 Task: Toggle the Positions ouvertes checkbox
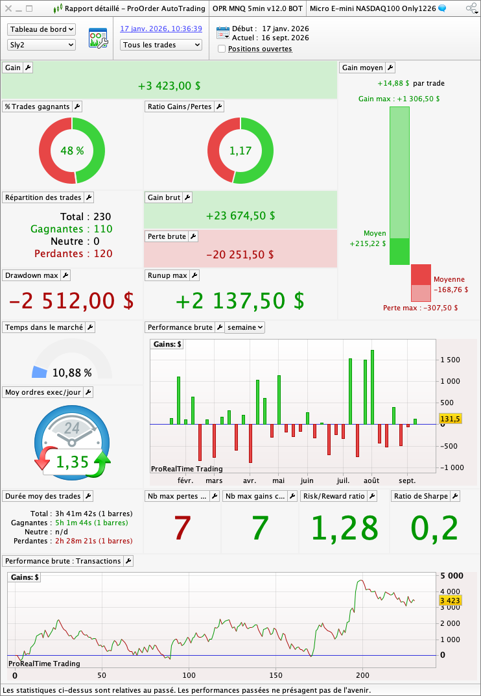[222, 49]
